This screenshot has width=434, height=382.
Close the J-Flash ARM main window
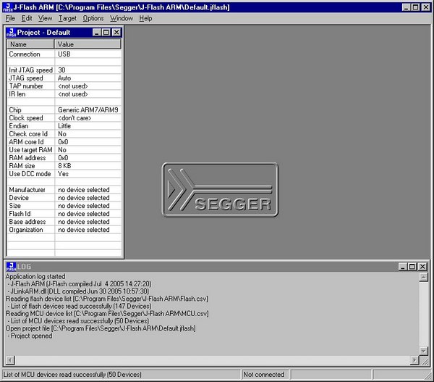point(426,7)
